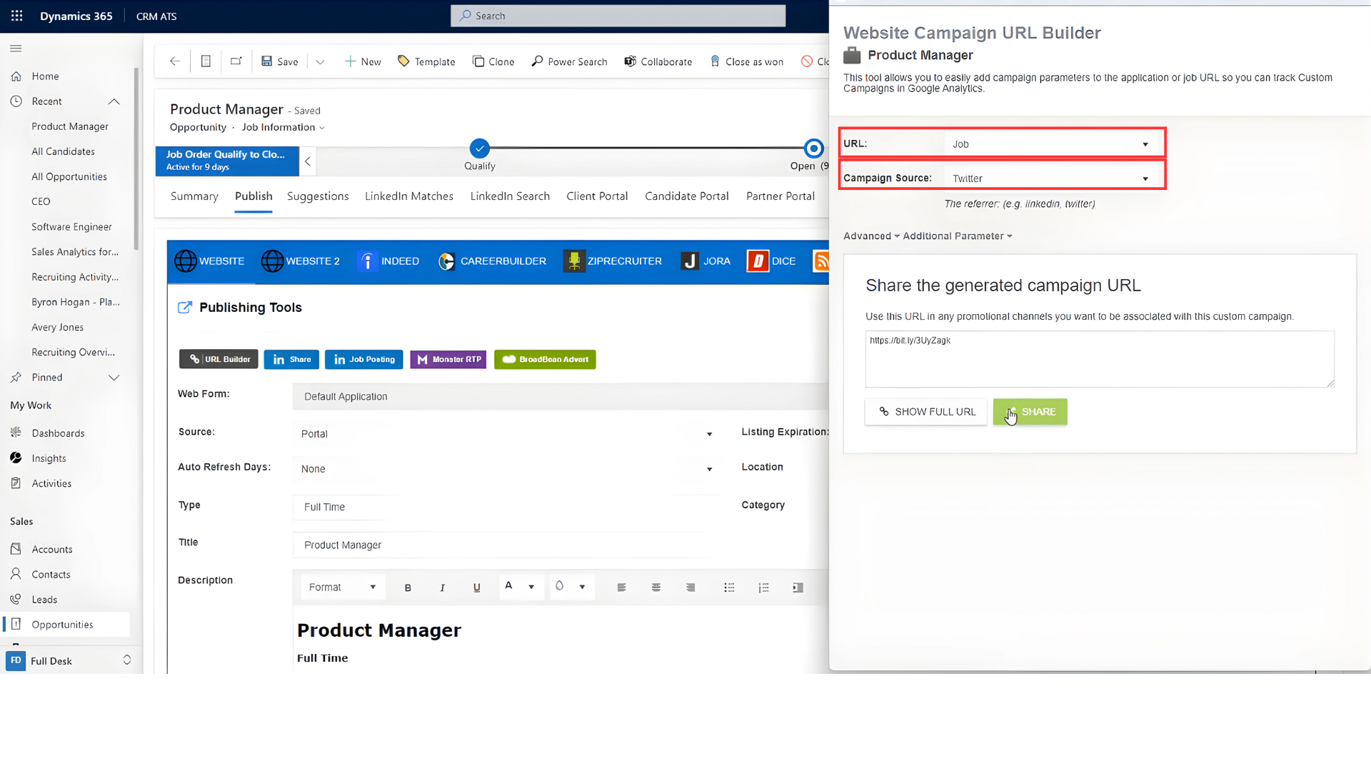1371x771 pixels.
Task: Insert a numbered list
Action: pos(763,588)
